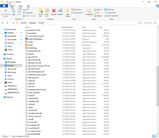Open the File tab

[x=4, y=6]
